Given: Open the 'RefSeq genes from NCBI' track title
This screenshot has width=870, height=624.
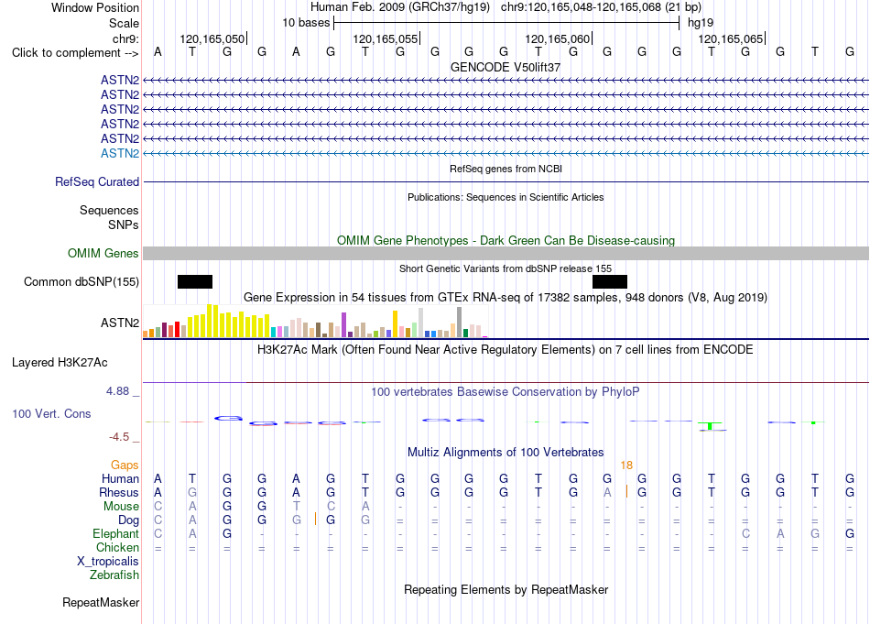Looking at the screenshot, I should 506,169.
